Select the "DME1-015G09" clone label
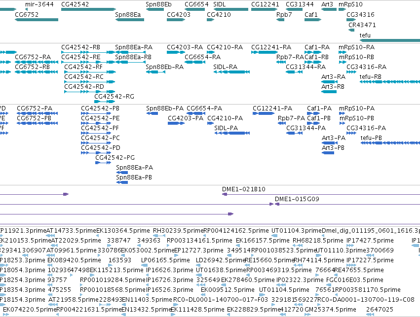 point(297,199)
